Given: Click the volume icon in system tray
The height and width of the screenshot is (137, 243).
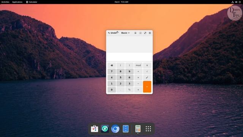Looking at the screenshot, I should (236, 2).
